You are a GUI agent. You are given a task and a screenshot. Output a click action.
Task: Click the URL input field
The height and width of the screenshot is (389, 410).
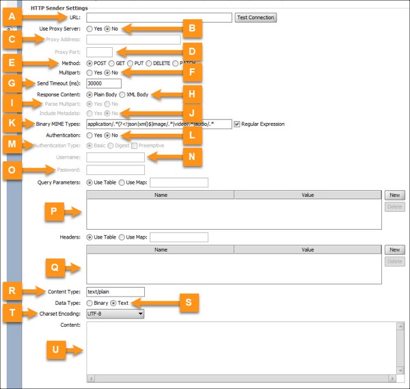159,18
